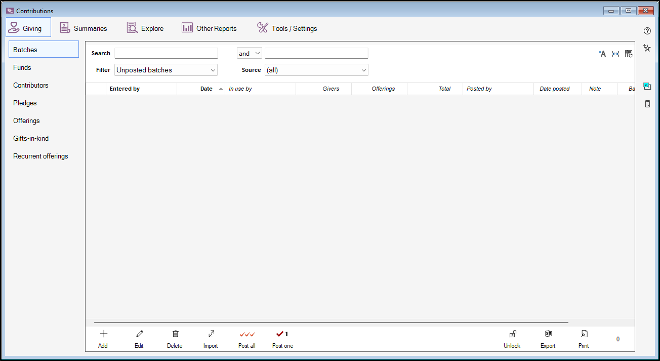
Task: Click the horizontal scrollbar below the grid
Action: click(331, 323)
